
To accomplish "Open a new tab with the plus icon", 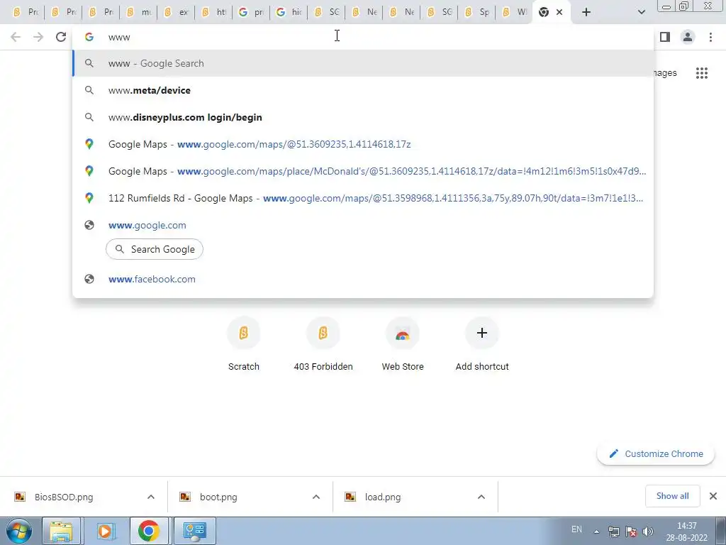I will (586, 12).
